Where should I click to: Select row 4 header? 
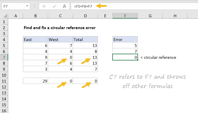coord(4,40)
